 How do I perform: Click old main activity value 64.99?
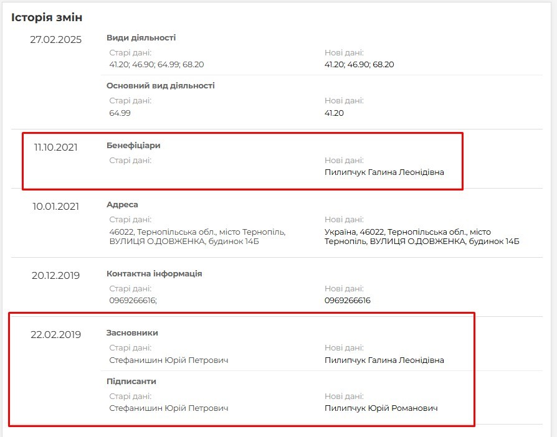[x=120, y=113]
